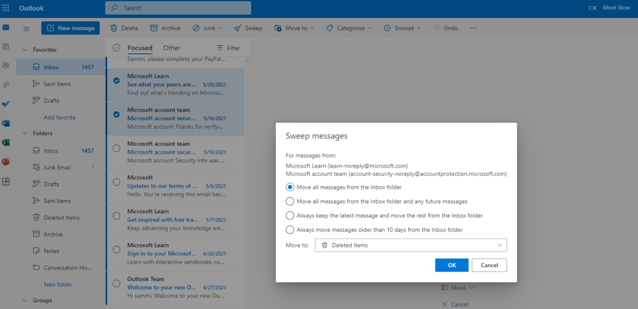Open the Archive folder in sidebar
Screen dimensions: 638x309
pyautogui.click(x=60, y=234)
